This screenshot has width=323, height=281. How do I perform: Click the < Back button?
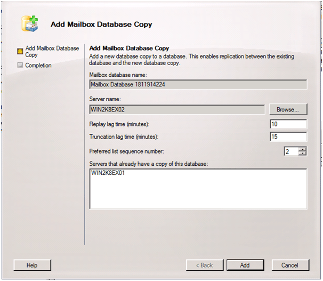pyautogui.click(x=204, y=265)
